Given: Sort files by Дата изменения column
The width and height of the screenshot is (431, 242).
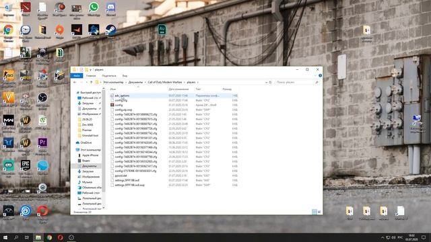Looking at the screenshot, I should pyautogui.click(x=178, y=89).
